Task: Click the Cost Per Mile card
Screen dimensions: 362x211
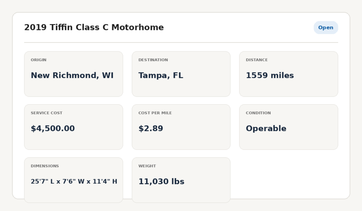Action: click(181, 127)
